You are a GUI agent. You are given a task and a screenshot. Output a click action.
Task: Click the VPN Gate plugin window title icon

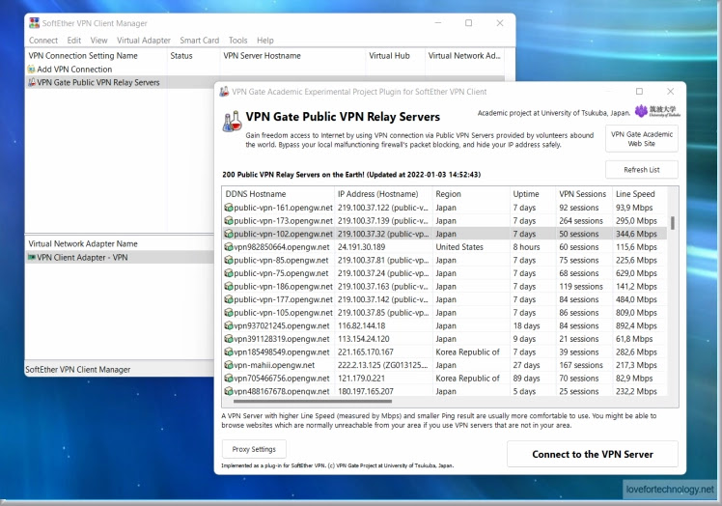click(x=224, y=92)
